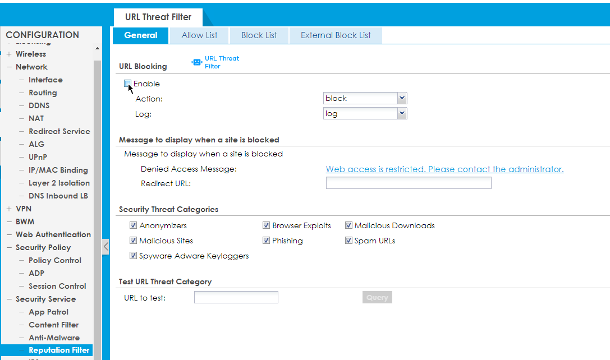
Task: Select Content Filter in the sidebar
Action: (54, 325)
